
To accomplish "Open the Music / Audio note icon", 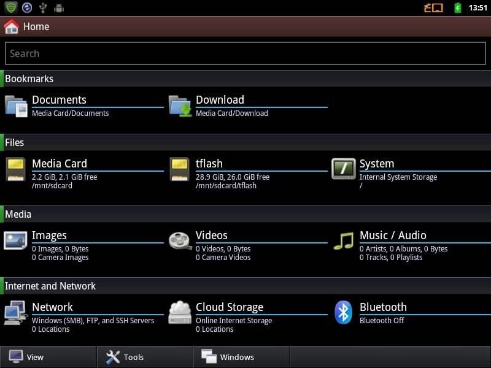I will click(x=344, y=241).
